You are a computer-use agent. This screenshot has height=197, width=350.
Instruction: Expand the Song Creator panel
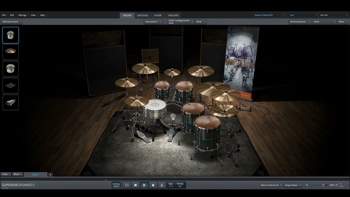293,185
